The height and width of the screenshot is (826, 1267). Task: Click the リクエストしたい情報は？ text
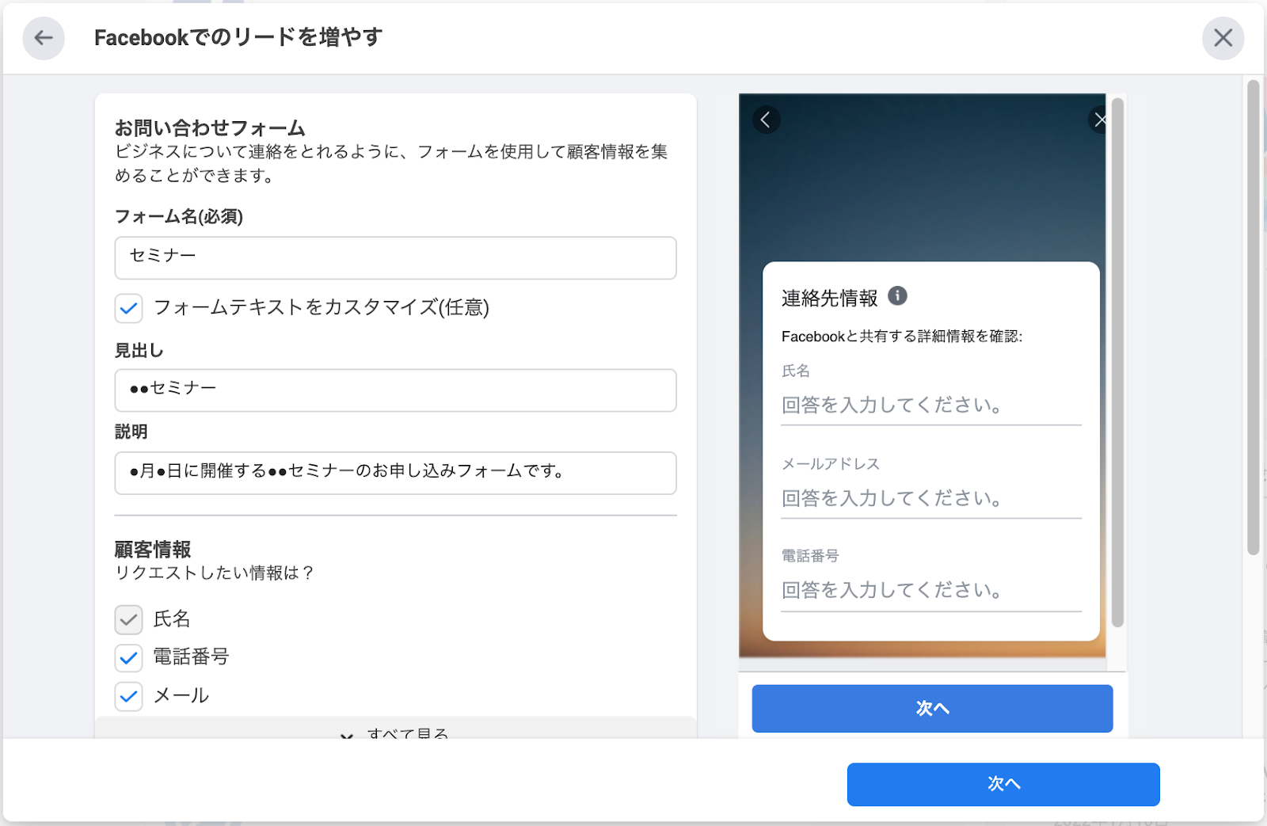click(x=215, y=573)
